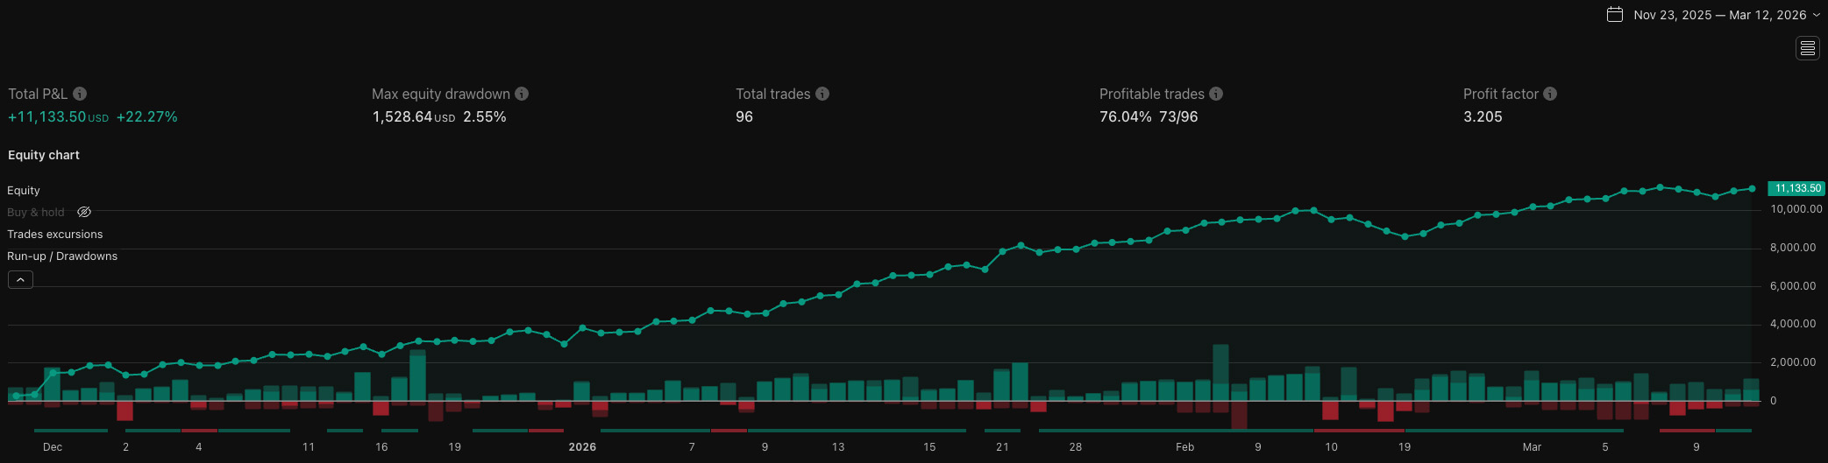Toggle the Equity series in the legend
This screenshot has width=1828, height=463.
pyautogui.click(x=24, y=190)
